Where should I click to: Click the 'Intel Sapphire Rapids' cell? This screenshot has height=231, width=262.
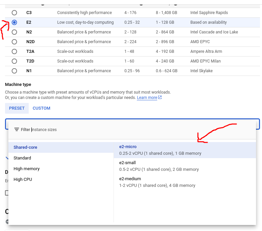coord(209,13)
